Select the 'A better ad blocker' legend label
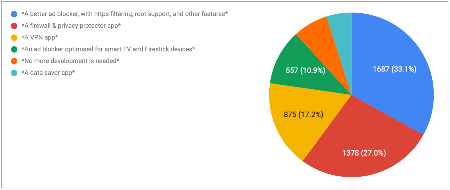This screenshot has height=190, width=450. click(x=125, y=14)
